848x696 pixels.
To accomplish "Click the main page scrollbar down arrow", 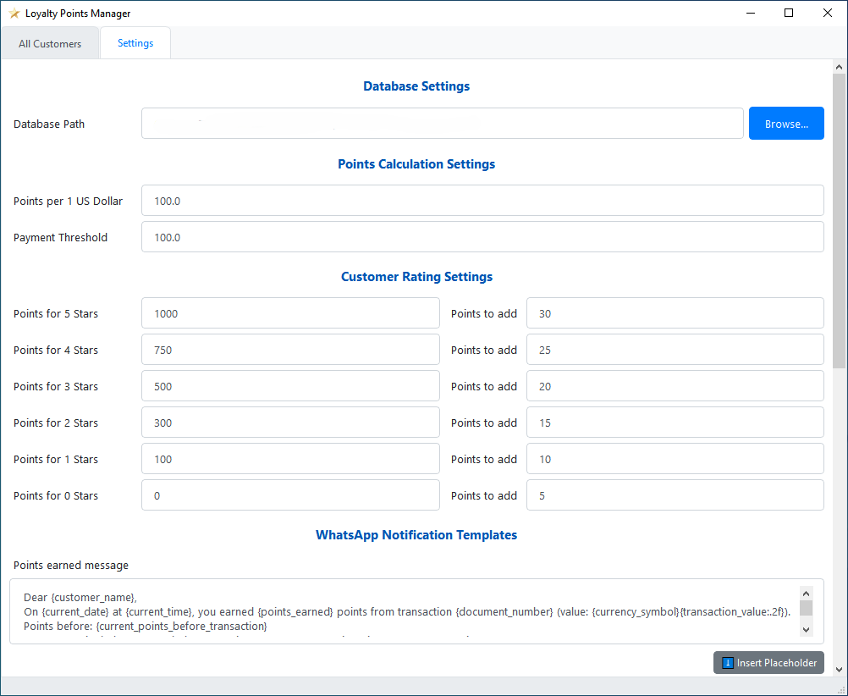I will [839, 669].
